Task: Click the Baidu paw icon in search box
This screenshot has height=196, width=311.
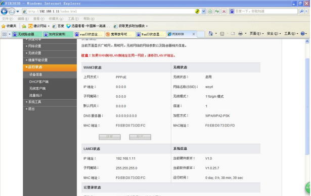Action: (x=232, y=11)
